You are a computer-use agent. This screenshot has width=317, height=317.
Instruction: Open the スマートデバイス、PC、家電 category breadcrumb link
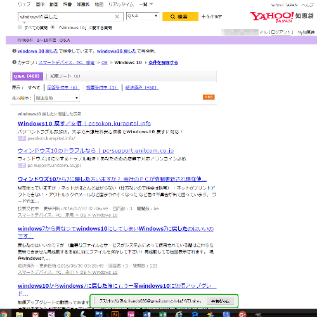(67, 63)
